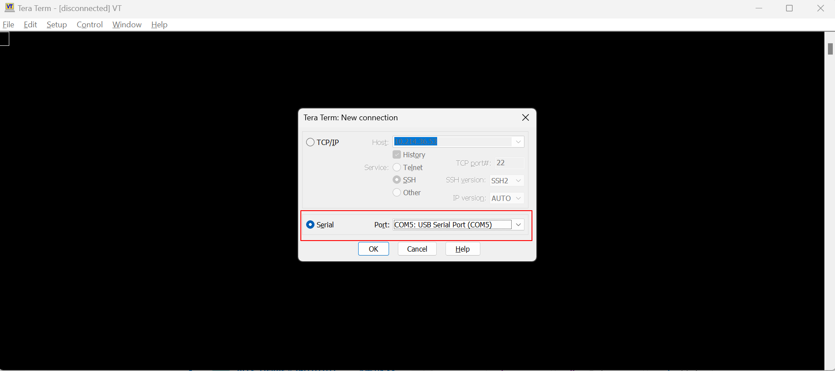835x371 pixels.
Task: Choose the Other service option
Action: click(x=397, y=193)
